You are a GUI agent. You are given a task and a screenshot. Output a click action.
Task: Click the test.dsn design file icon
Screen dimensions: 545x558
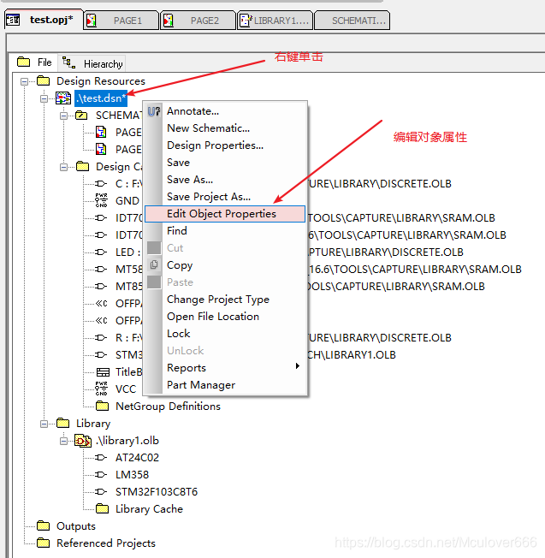pyautogui.click(x=63, y=98)
